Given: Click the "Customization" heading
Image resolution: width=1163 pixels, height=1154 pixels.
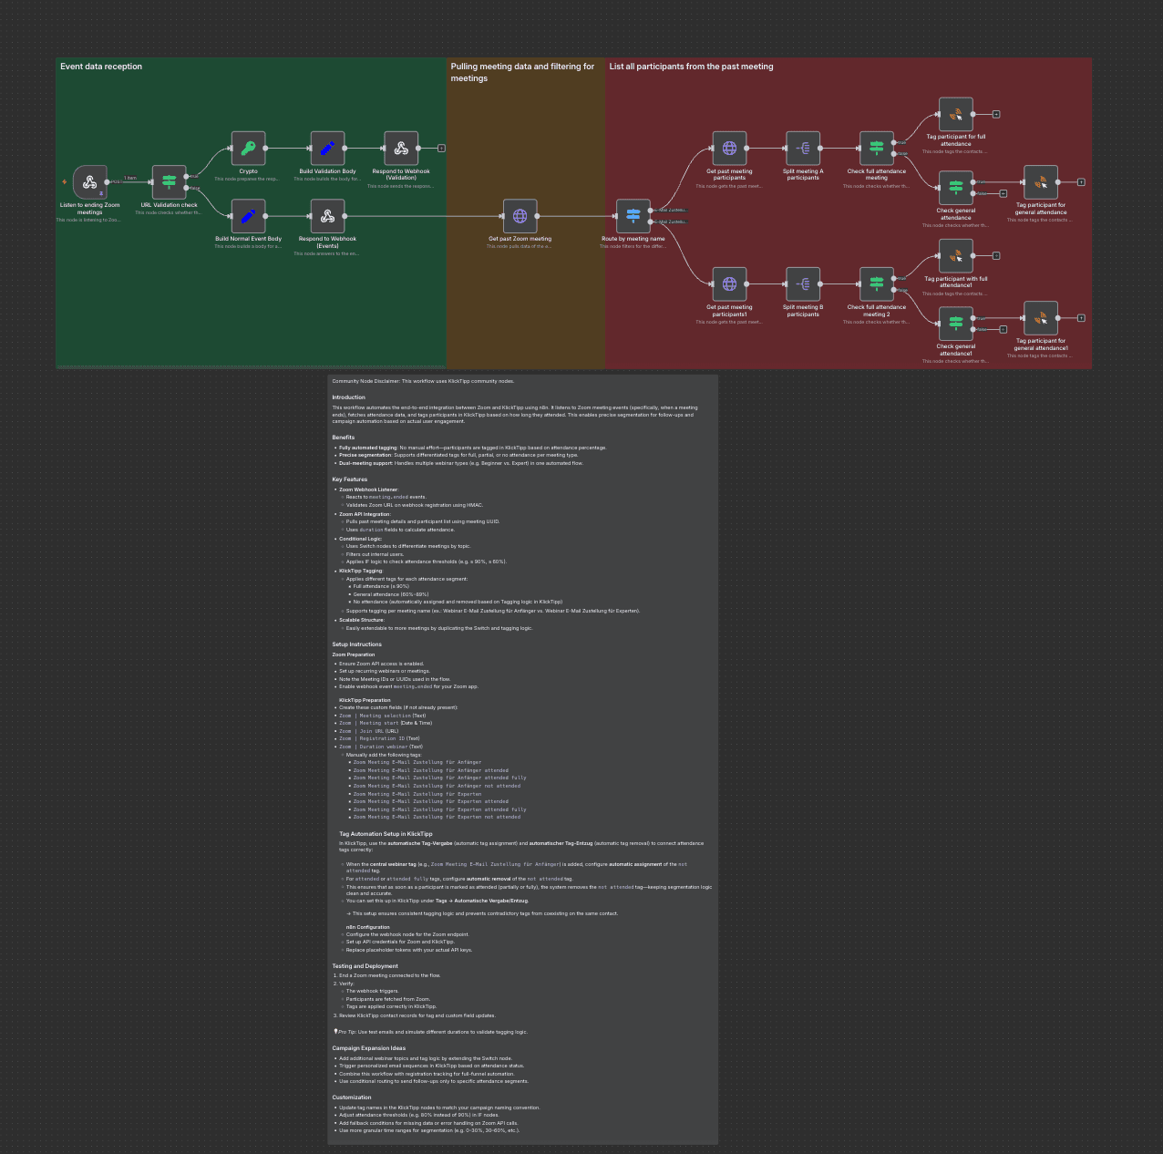Looking at the screenshot, I should [x=352, y=1097].
